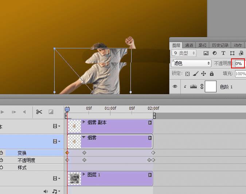Hide the 色阶 1 layer with eye icon
The width and height of the screenshot is (246, 194).
click(x=175, y=87)
